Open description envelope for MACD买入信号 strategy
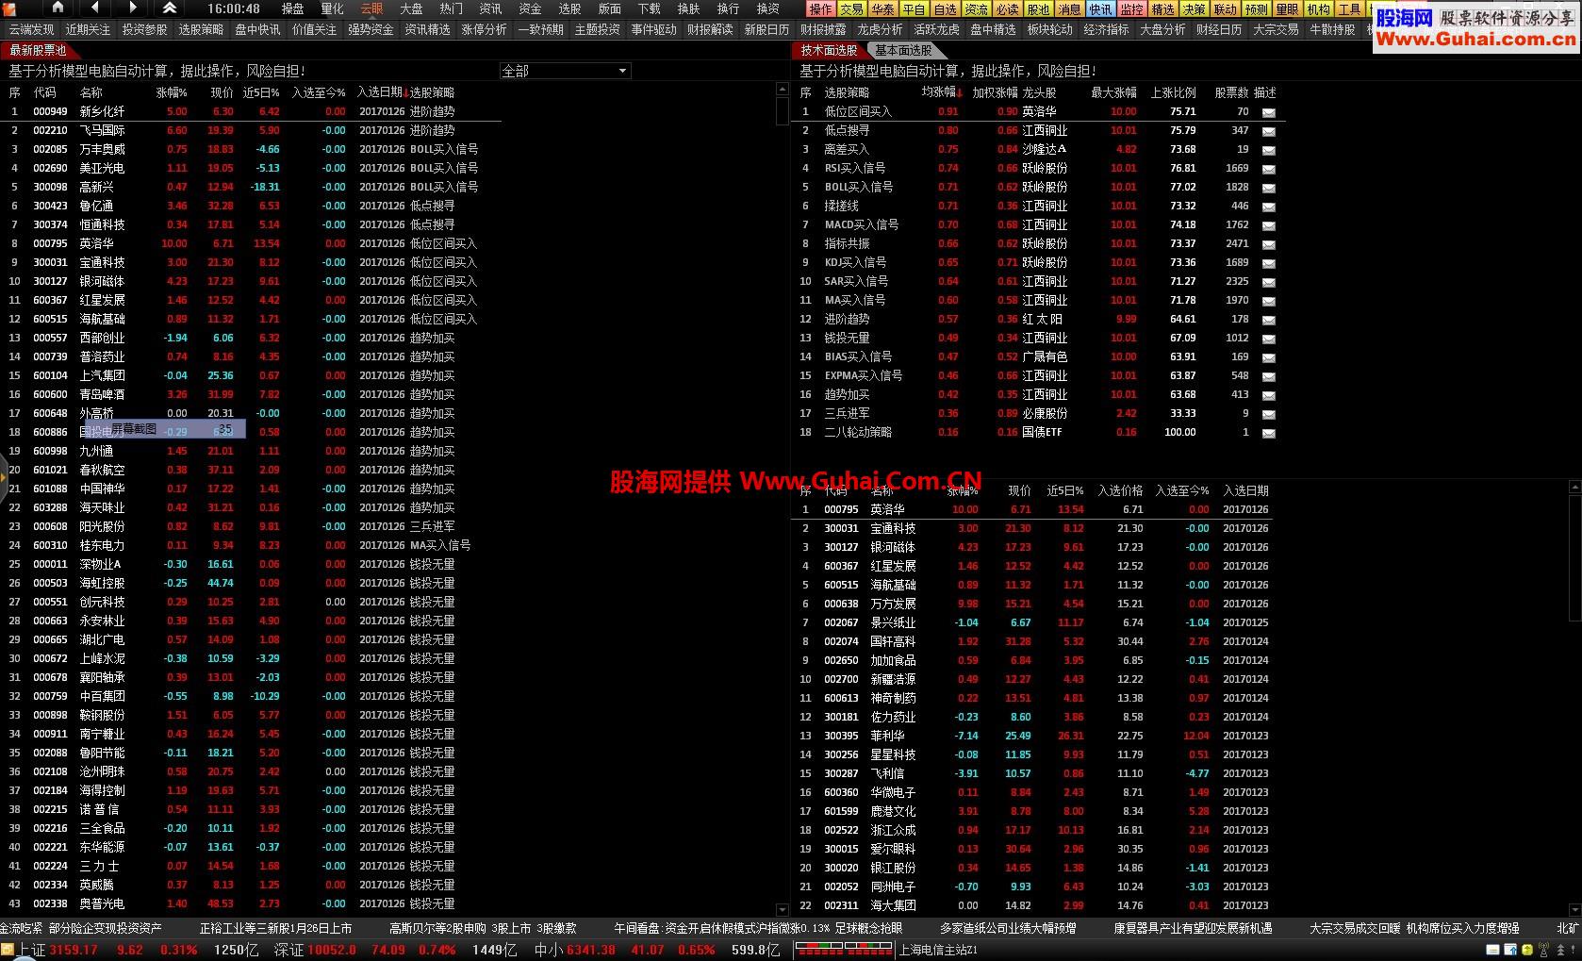The image size is (1582, 961). tap(1268, 225)
